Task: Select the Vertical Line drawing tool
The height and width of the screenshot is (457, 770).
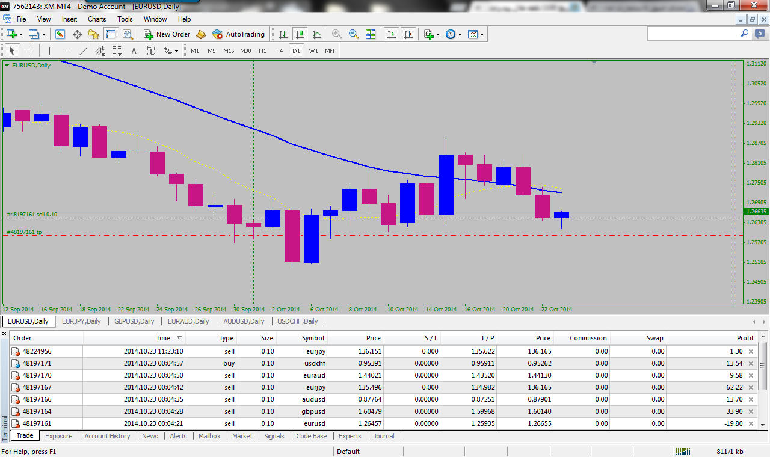Action: (49, 51)
